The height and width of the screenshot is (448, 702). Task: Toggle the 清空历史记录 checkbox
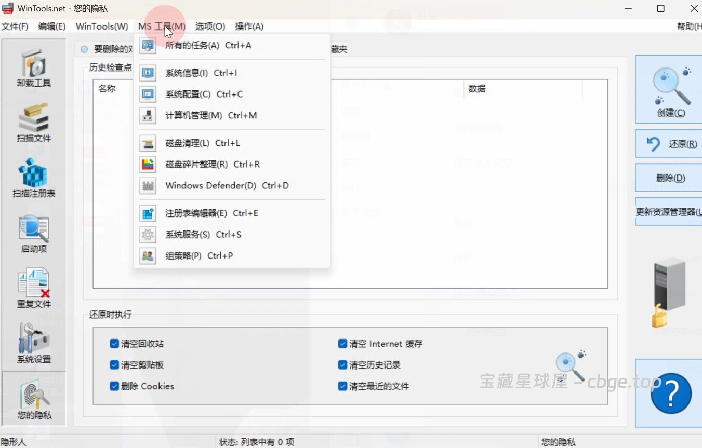tap(342, 365)
